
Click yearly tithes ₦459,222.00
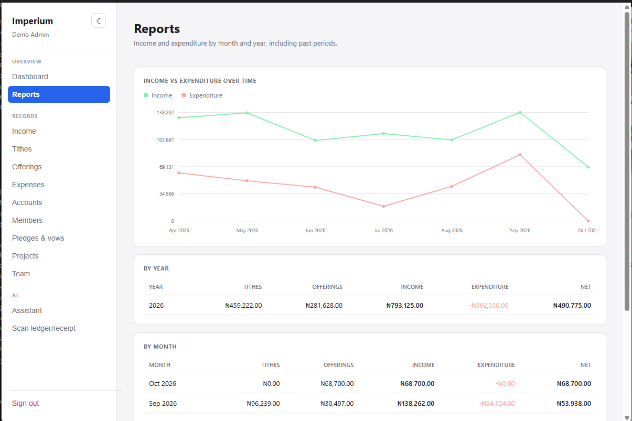click(x=243, y=305)
